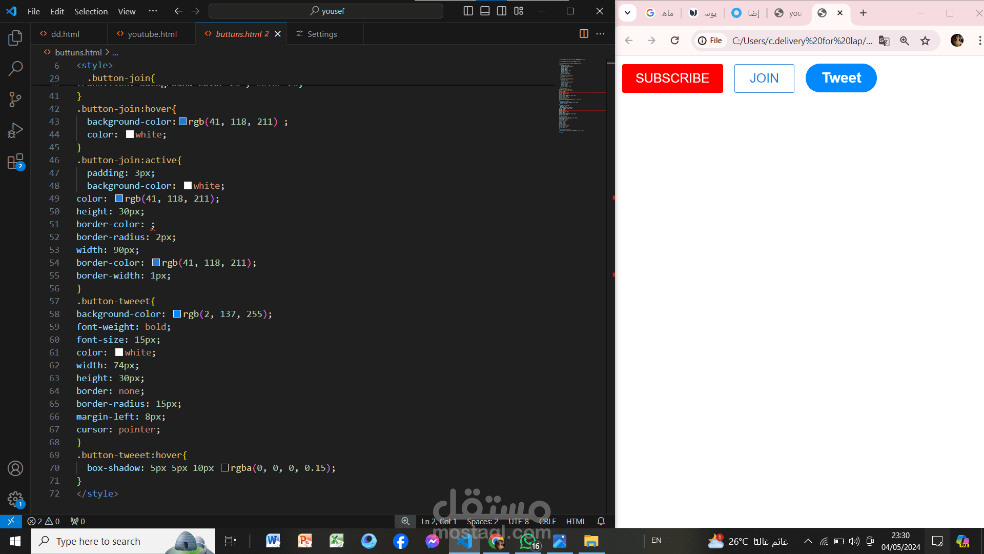Open the Windows Start menu

15,541
